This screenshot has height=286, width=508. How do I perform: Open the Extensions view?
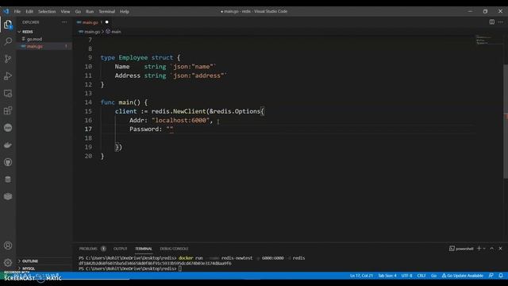(8, 110)
